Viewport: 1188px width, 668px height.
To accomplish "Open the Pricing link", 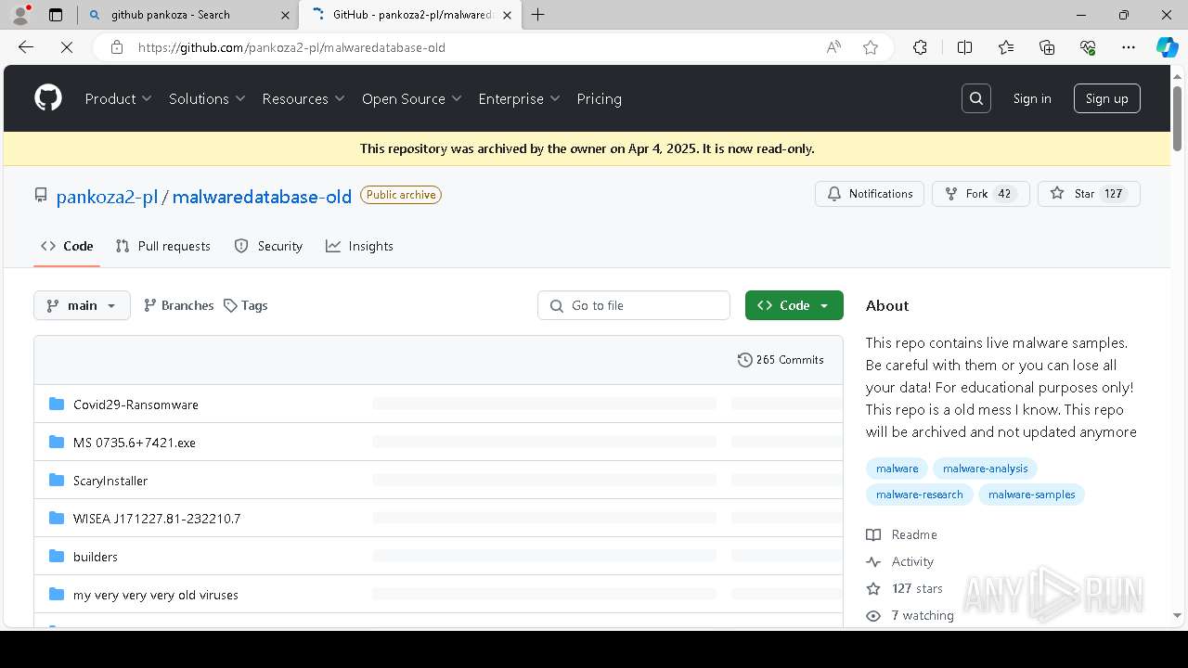I will point(599,98).
